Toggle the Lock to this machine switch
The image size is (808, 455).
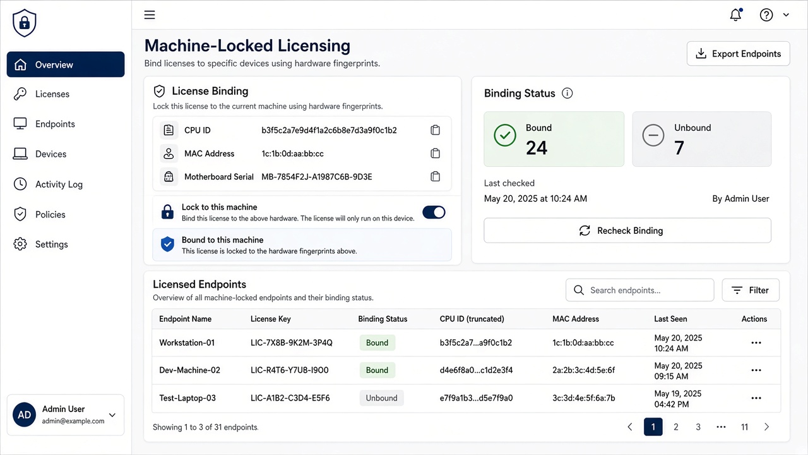[434, 212]
